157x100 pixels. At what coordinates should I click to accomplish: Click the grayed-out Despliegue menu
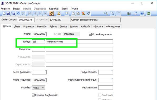(40, 9)
